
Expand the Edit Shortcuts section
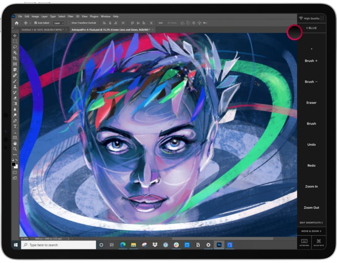pos(311,223)
